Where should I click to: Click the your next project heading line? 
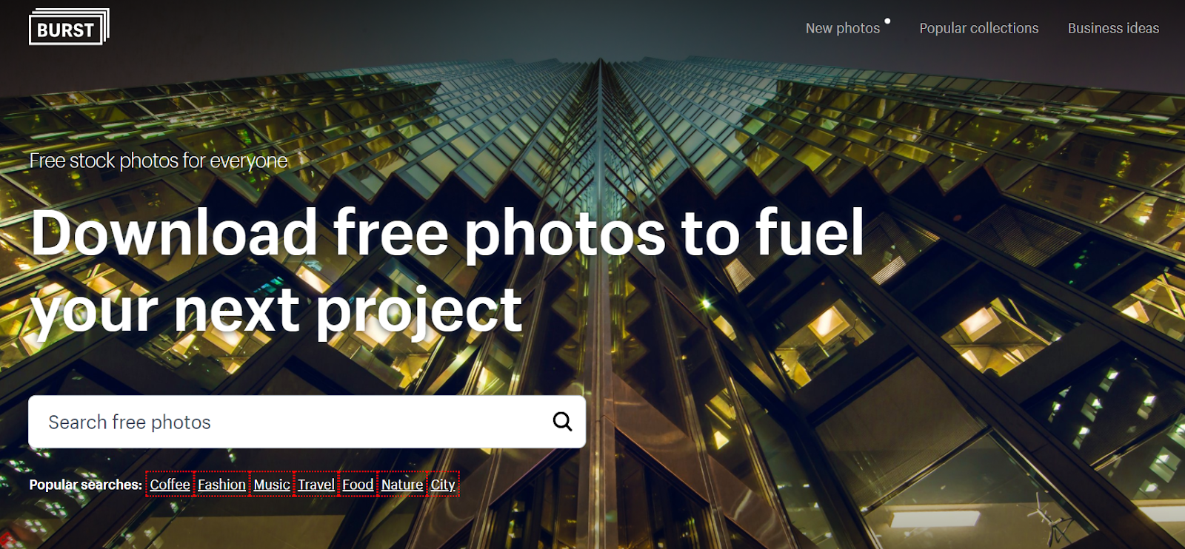point(276,311)
